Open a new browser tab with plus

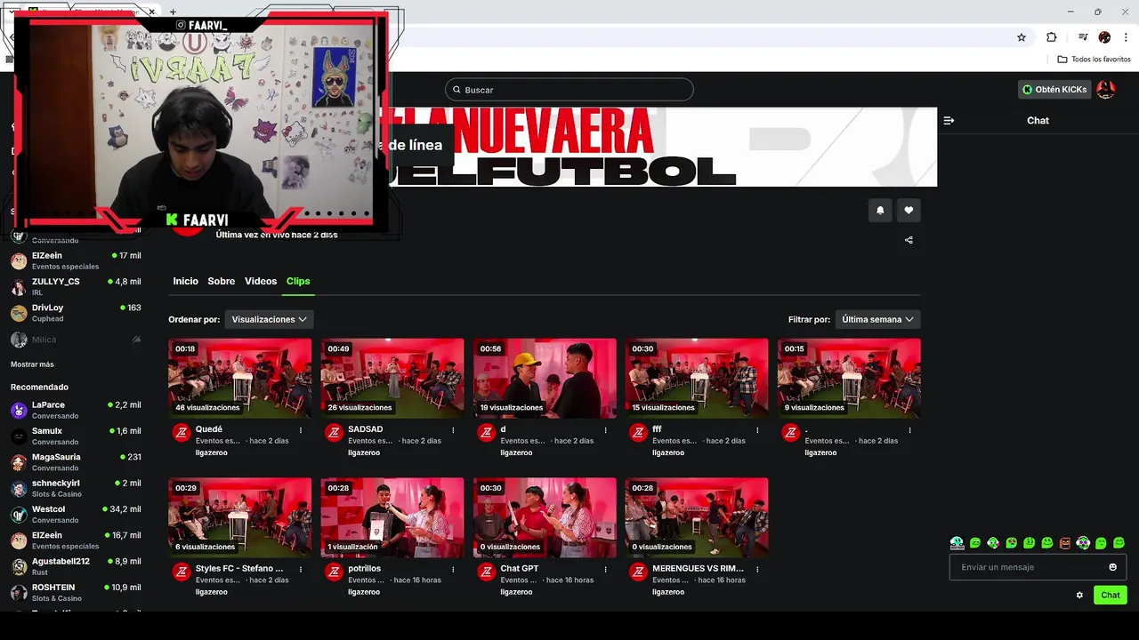[173, 12]
